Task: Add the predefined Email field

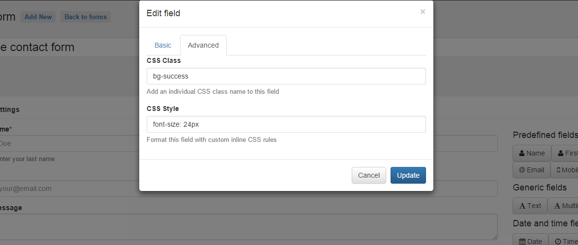Action: [x=531, y=170]
